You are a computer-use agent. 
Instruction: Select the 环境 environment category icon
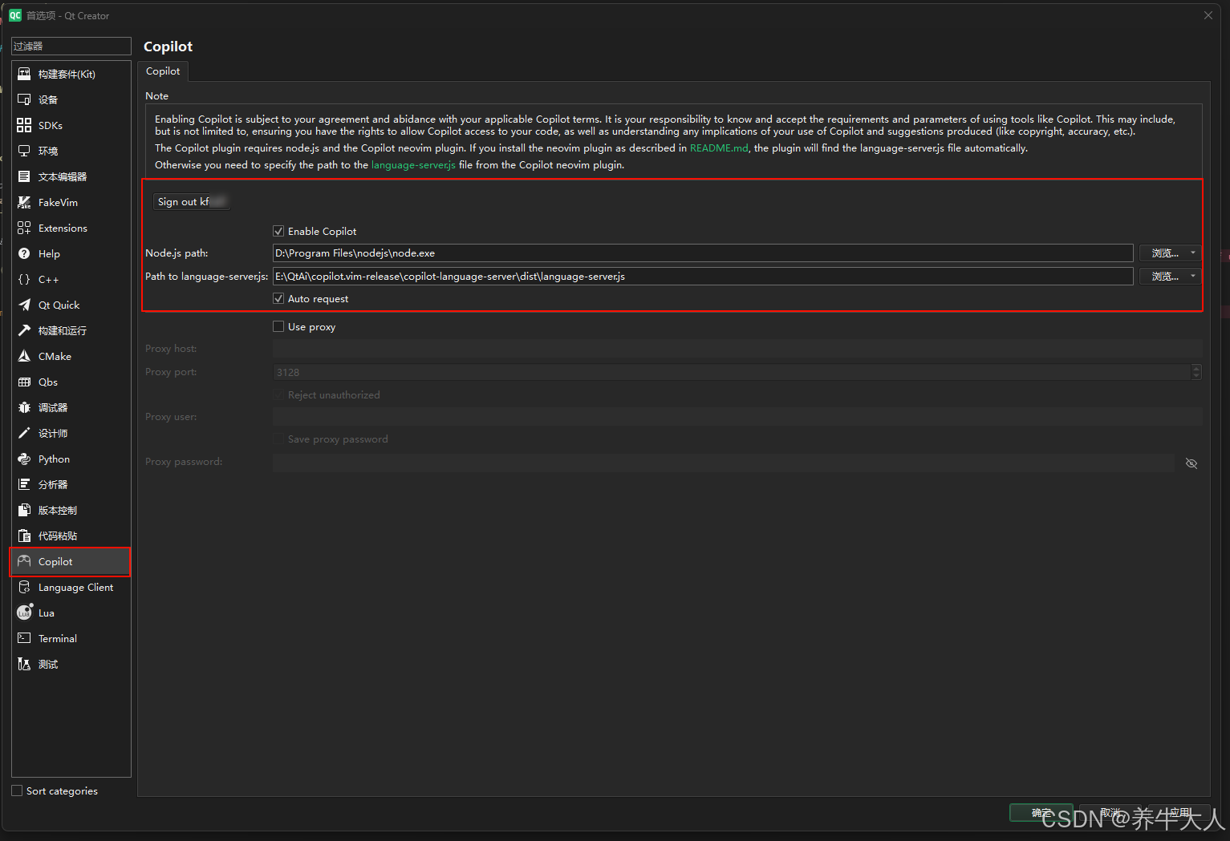tap(24, 151)
